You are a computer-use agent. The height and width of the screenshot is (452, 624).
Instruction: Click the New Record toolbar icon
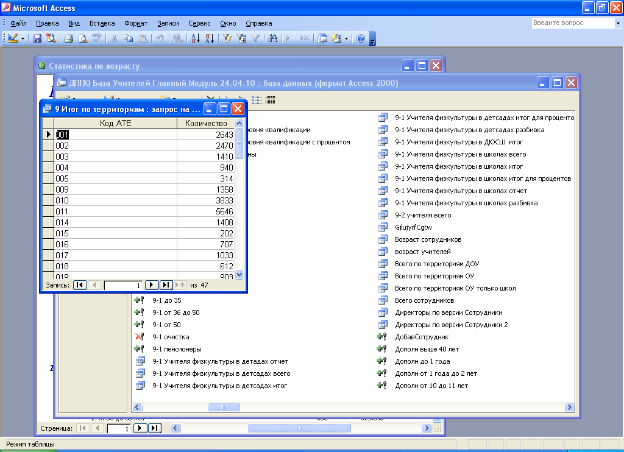(x=291, y=38)
